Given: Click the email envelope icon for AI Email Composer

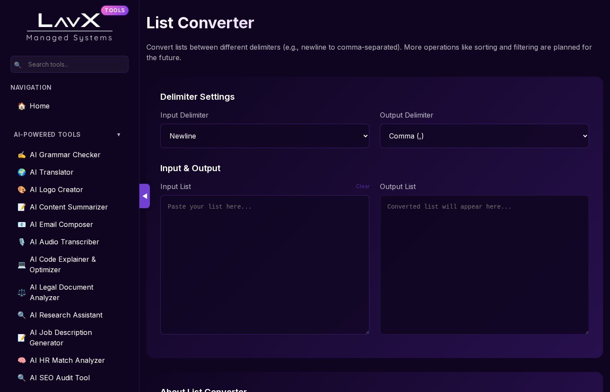Looking at the screenshot, I should [x=21, y=224].
